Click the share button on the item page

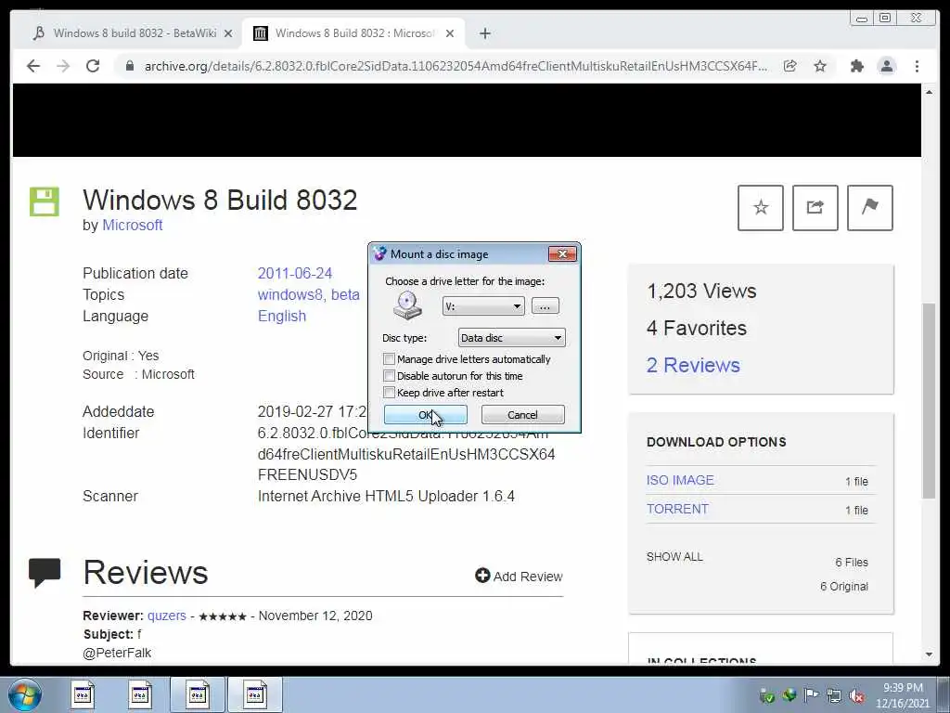(x=815, y=208)
